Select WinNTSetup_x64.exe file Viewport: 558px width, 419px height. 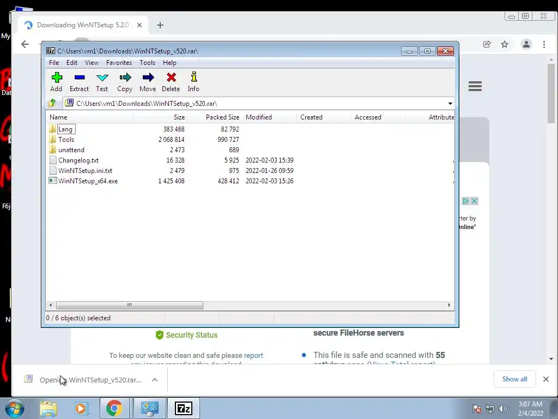88,181
